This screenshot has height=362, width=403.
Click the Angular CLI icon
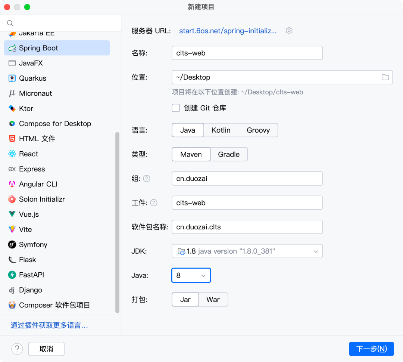tap(12, 184)
